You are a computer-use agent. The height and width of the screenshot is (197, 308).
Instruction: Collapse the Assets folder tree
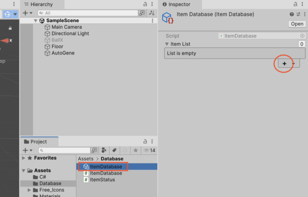(23, 170)
